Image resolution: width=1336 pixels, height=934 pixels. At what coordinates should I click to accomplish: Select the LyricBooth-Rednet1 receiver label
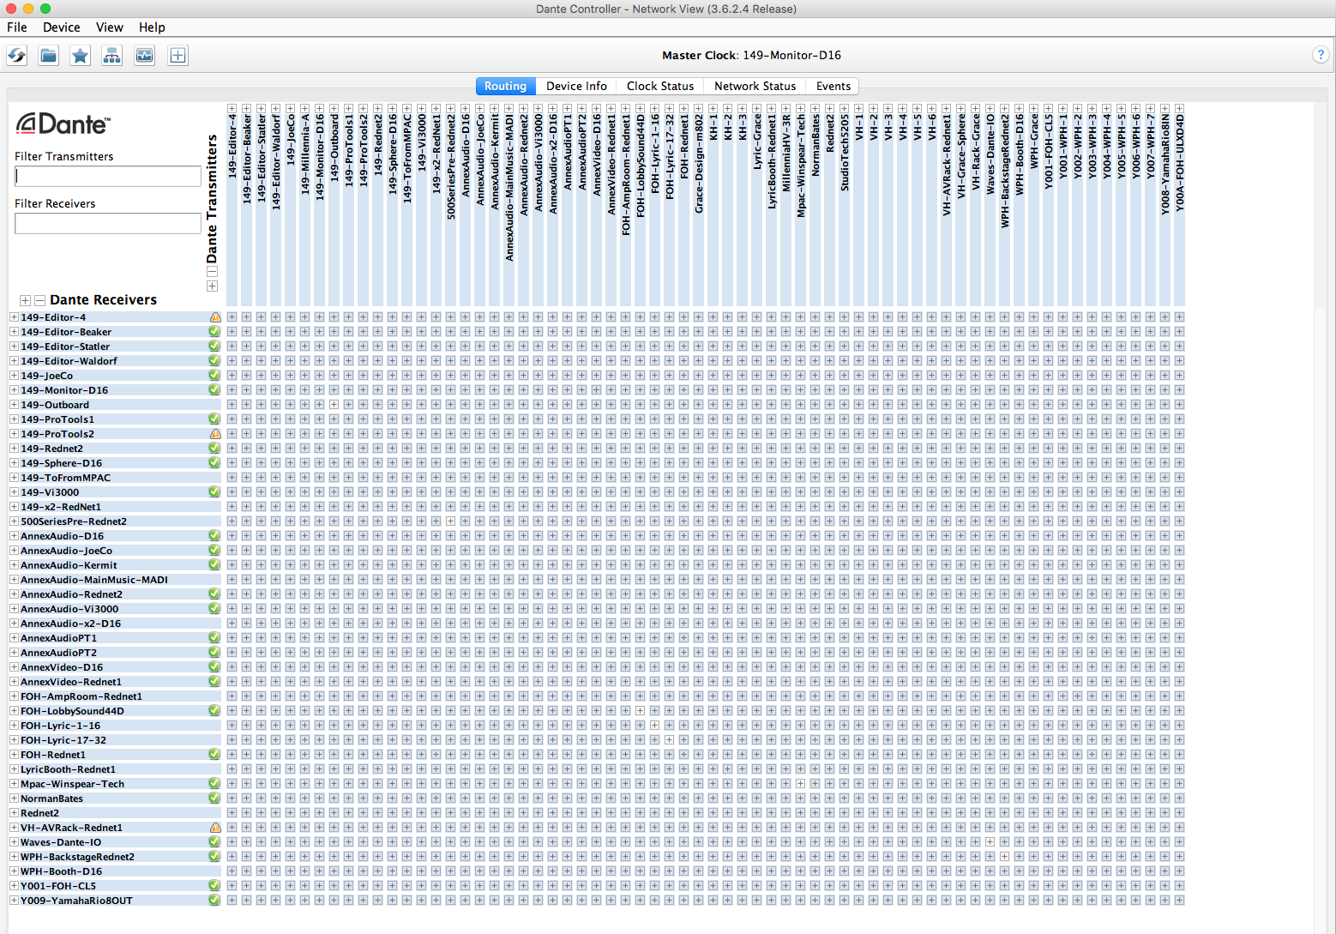[x=68, y=769]
